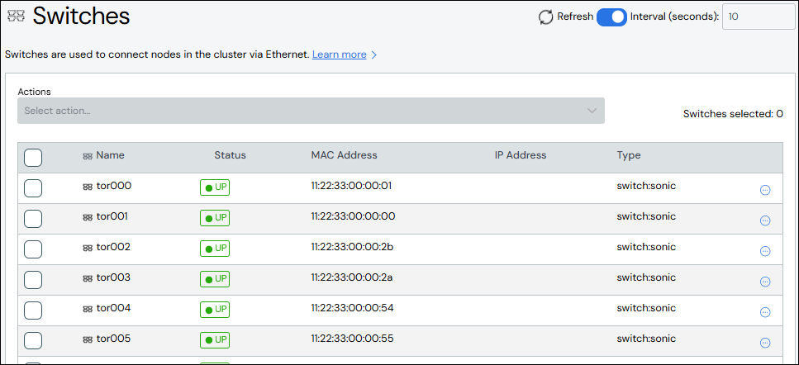Open the tor005 row options ellipsis icon

click(x=765, y=343)
